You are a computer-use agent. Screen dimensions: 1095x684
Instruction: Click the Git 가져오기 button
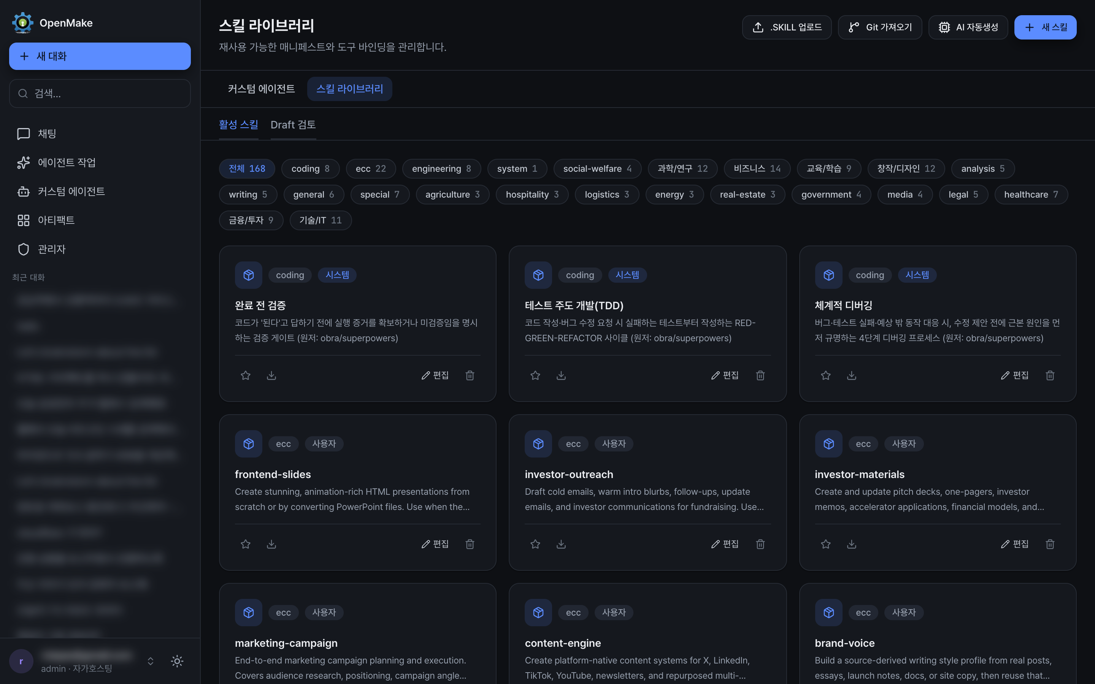click(x=880, y=27)
